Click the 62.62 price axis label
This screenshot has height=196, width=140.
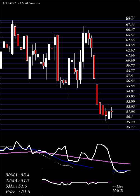(x=130, y=50)
